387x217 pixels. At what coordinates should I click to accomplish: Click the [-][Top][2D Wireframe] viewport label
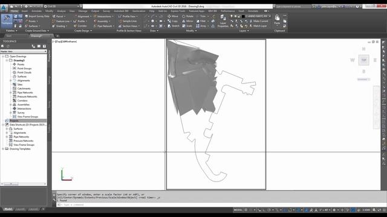click(x=65, y=42)
